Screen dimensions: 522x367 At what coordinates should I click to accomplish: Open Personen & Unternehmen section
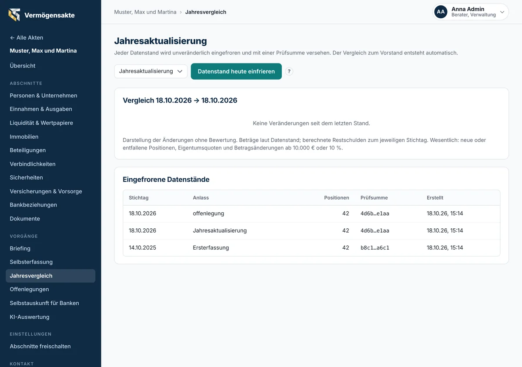[43, 95]
